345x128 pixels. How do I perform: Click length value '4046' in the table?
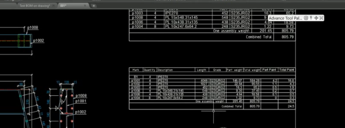click(204, 81)
